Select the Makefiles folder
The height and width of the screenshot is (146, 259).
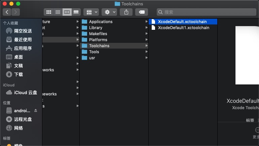pyautogui.click(x=114, y=33)
